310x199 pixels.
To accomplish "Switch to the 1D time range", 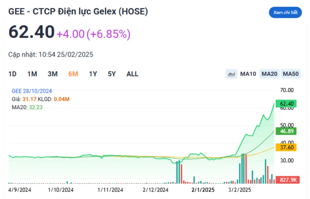I will [x=12, y=74].
